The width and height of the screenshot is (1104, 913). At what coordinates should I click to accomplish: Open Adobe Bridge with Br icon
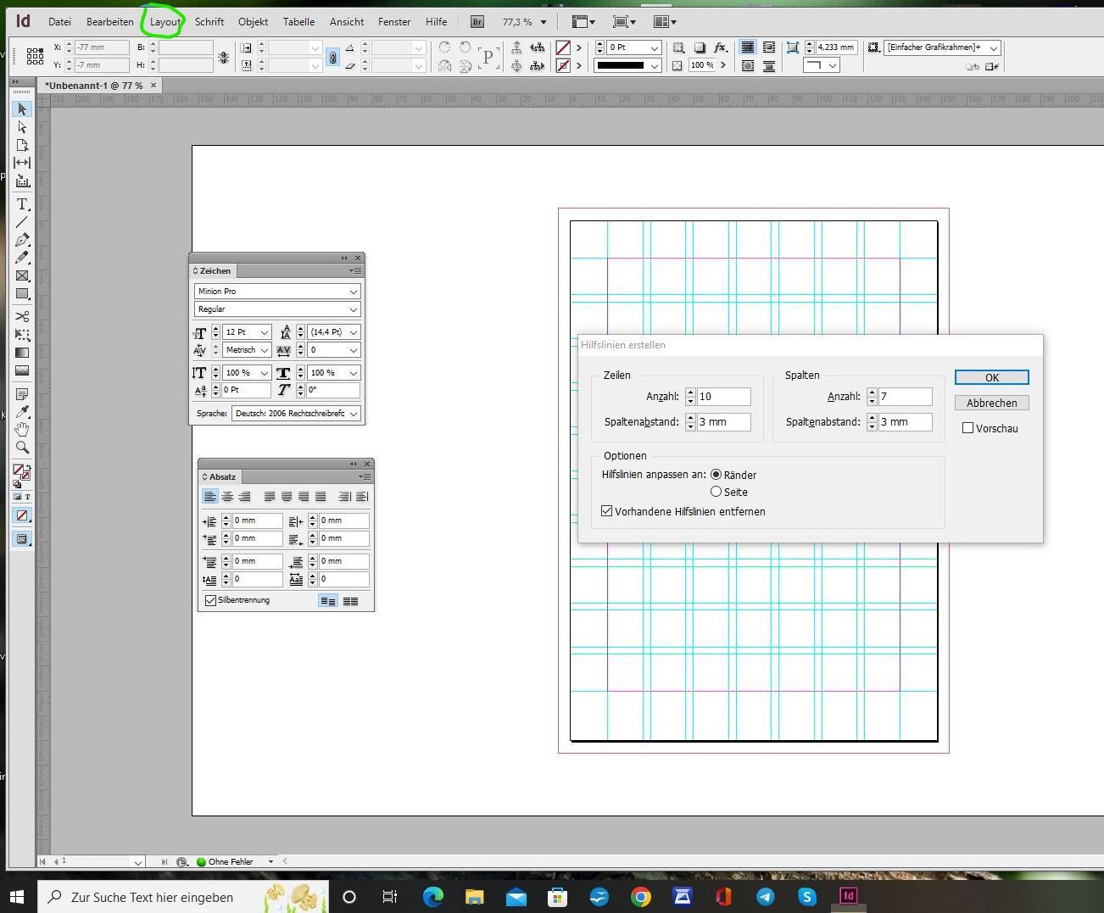[x=477, y=22]
